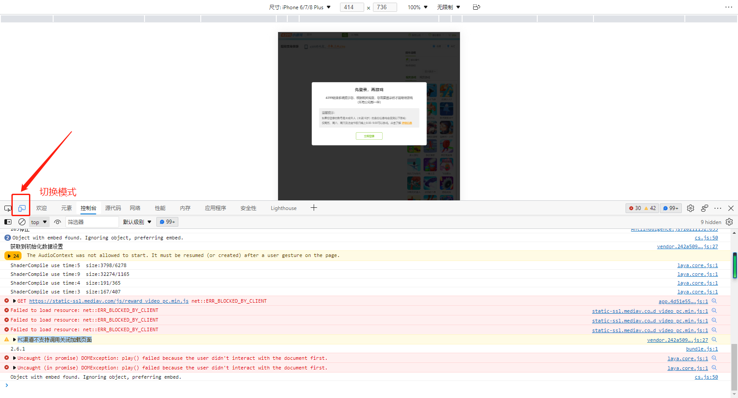Click the inspect element picker icon
738x398 pixels.
click(8, 208)
